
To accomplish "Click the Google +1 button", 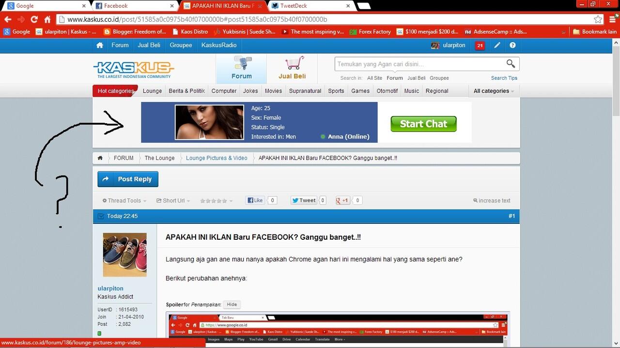I will [x=342, y=200].
